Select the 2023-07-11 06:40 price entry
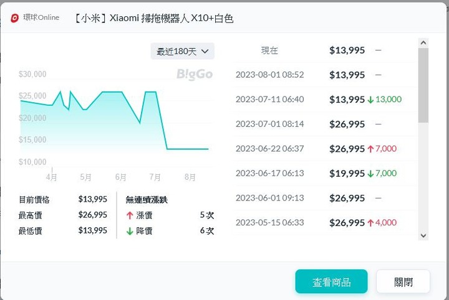 pyautogui.click(x=312, y=100)
